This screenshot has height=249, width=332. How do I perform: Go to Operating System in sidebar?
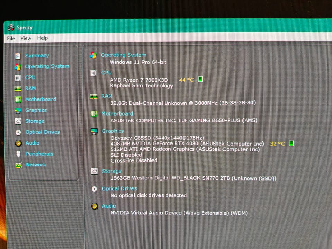point(47,66)
